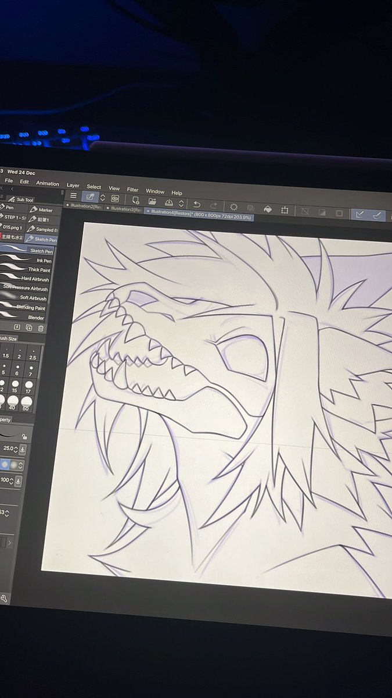Select the Sampled sub tool group
392x698 pixels.
pos(42,230)
